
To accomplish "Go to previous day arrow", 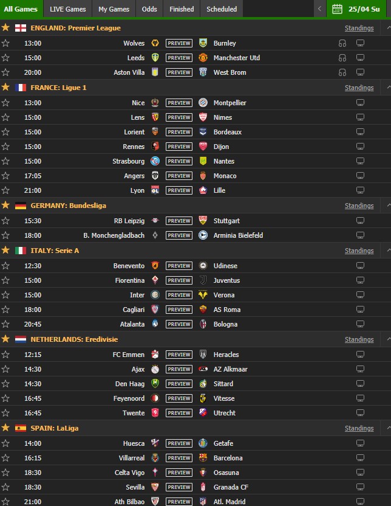I will click(x=319, y=9).
